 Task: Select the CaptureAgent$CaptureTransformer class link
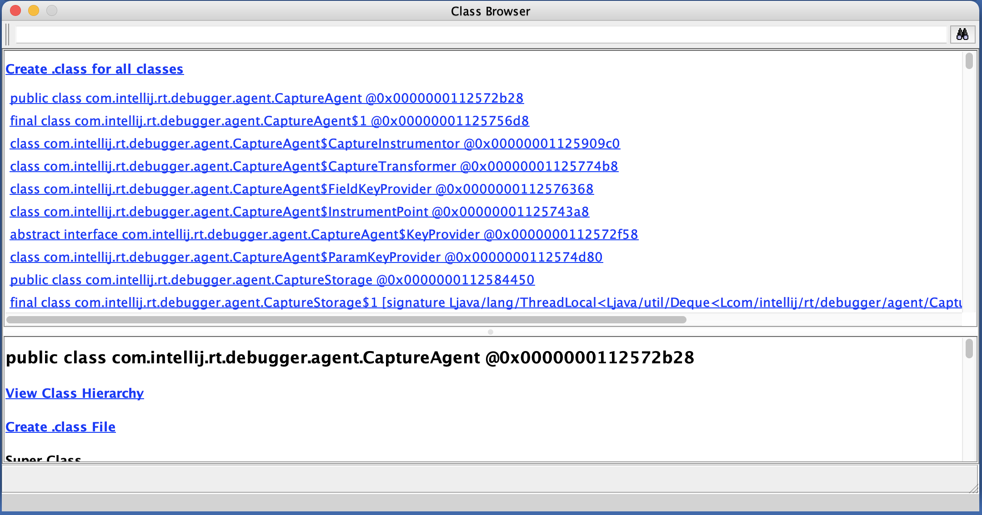point(314,166)
